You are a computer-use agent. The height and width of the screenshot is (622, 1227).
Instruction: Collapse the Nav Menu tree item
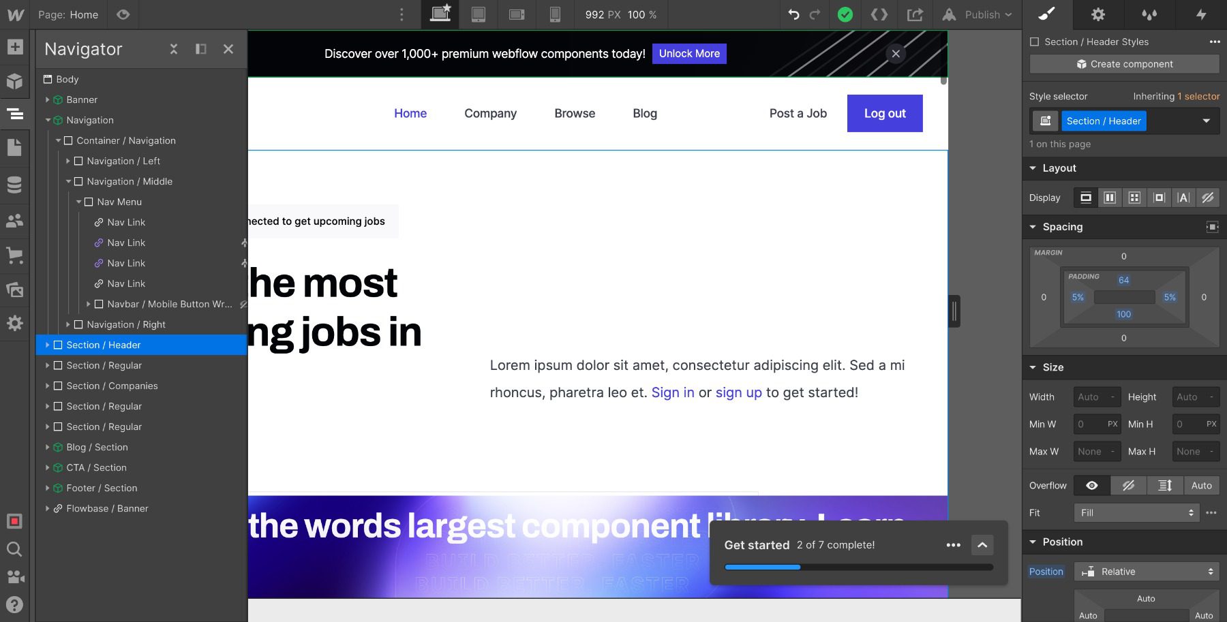(78, 202)
